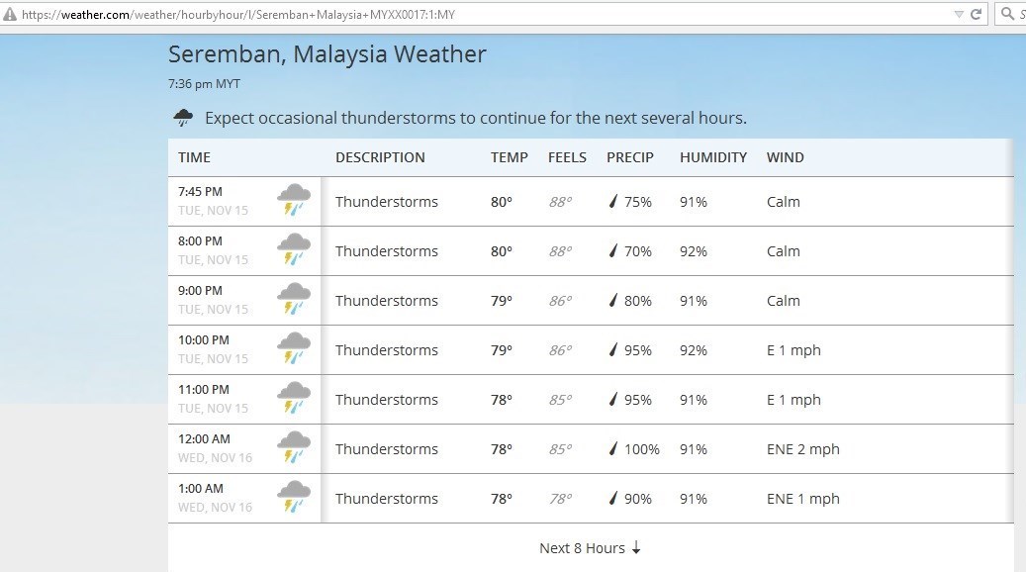Viewport: 1026px width, 572px height.
Task: Click the 8:00 PM thunderstorm cloud icon
Action: coord(294,249)
